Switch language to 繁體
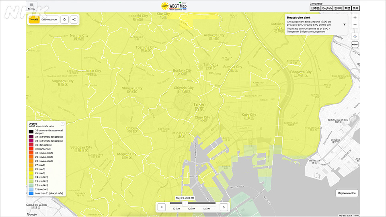 click(347, 8)
